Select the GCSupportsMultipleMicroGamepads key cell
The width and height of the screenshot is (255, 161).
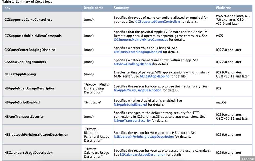pos(42,36)
